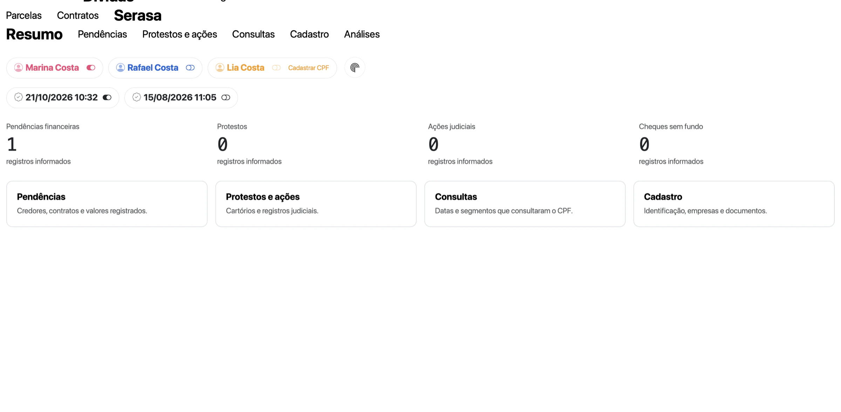Image resolution: width=841 pixels, height=412 pixels.
Task: Switch to the Parcelas tab
Action: [24, 15]
